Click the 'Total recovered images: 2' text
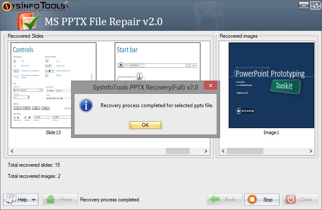 point(34,176)
